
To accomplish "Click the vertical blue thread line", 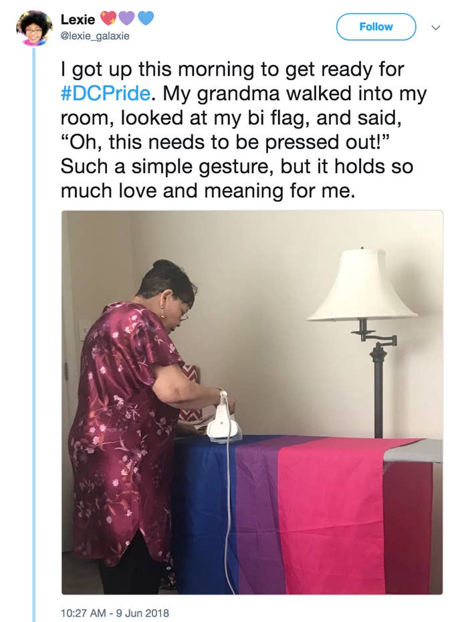I will click(33, 333).
